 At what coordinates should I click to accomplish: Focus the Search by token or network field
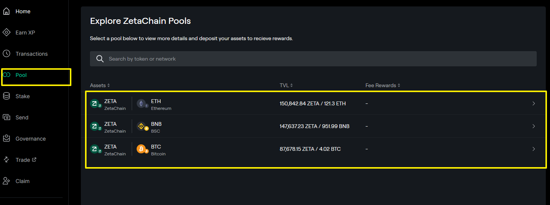(313, 59)
